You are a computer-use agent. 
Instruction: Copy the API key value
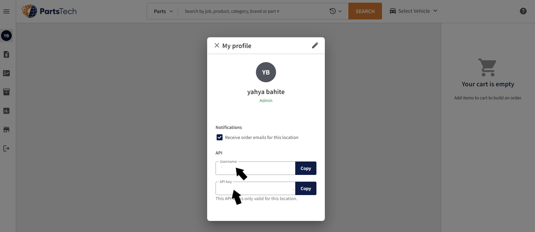coord(306,188)
